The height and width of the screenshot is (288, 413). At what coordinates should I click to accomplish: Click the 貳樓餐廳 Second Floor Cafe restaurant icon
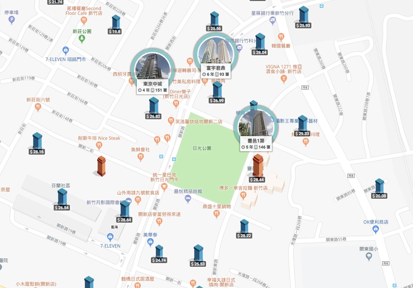pos(84,21)
